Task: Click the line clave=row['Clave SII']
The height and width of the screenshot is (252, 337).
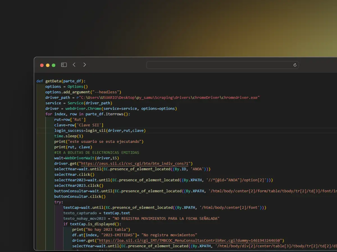Action: 79,125
